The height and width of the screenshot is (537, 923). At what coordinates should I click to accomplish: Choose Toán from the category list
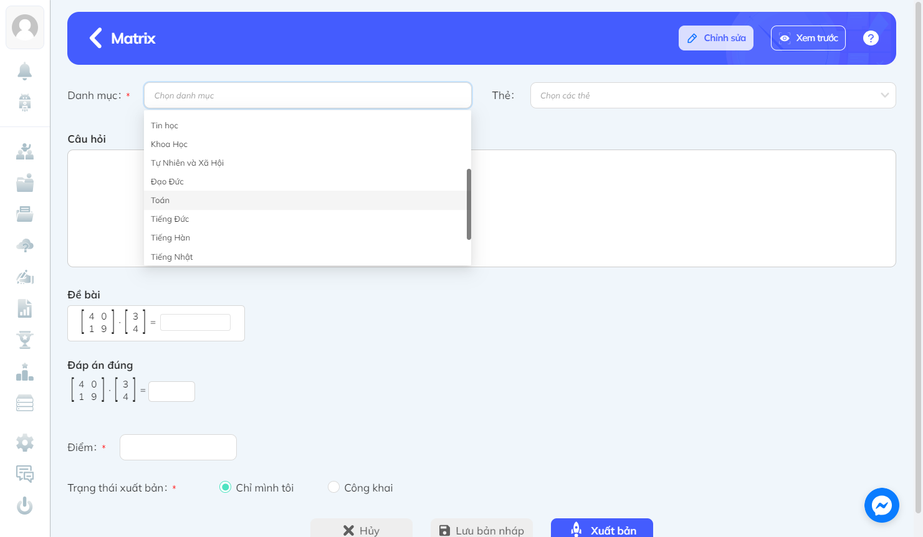305,200
